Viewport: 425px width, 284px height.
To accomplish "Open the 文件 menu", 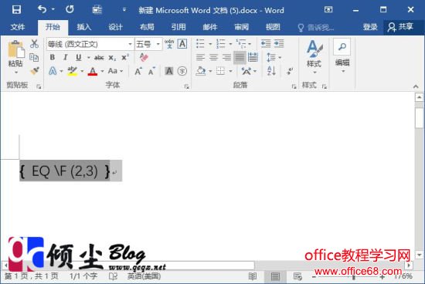I will (x=18, y=27).
